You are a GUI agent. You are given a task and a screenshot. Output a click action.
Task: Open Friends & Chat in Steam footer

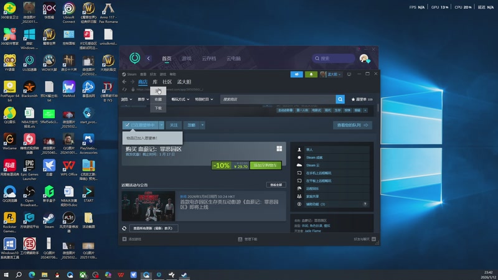(365, 239)
